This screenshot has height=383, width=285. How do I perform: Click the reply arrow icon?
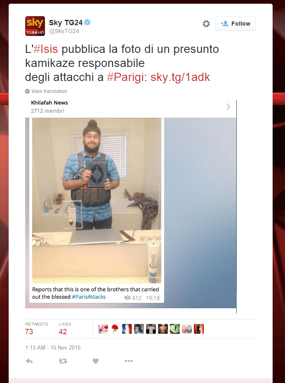tap(29, 361)
